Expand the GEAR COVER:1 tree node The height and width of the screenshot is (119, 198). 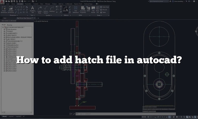click(4, 43)
